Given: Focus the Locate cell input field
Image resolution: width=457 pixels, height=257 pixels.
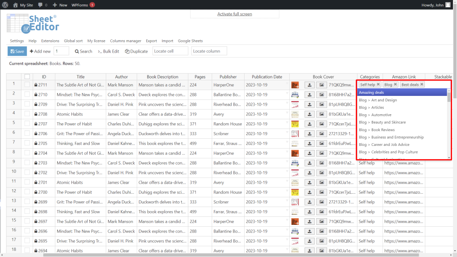Looking at the screenshot, I should coord(170,51).
